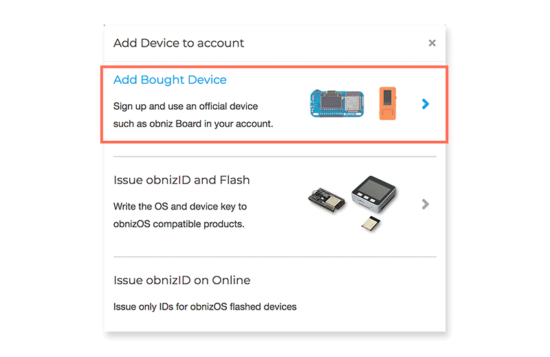Viewport: 550px width, 357px height.
Task: Click "Write the OS and device key to" text
Action: 180,206
